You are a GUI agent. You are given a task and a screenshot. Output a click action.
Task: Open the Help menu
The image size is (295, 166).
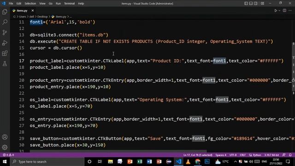click(81, 3)
